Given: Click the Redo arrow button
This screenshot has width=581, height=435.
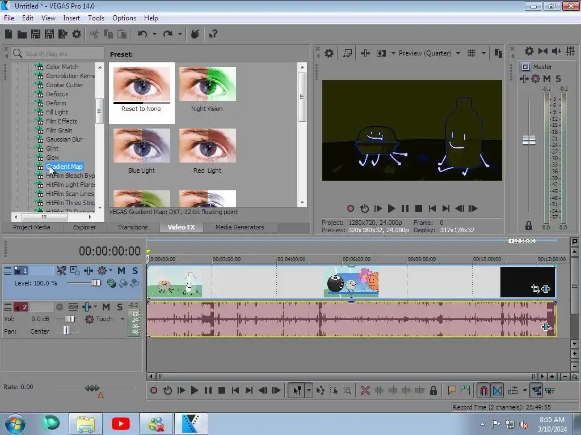Looking at the screenshot, I should point(168,34).
